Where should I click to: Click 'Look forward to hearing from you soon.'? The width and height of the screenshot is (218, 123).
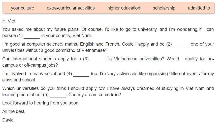41,103
